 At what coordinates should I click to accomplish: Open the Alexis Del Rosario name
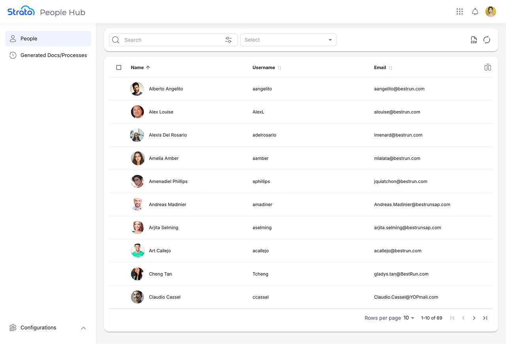[x=168, y=135]
